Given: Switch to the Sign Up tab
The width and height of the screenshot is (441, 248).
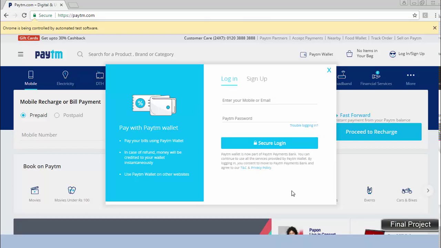Looking at the screenshot, I should 257,79.
